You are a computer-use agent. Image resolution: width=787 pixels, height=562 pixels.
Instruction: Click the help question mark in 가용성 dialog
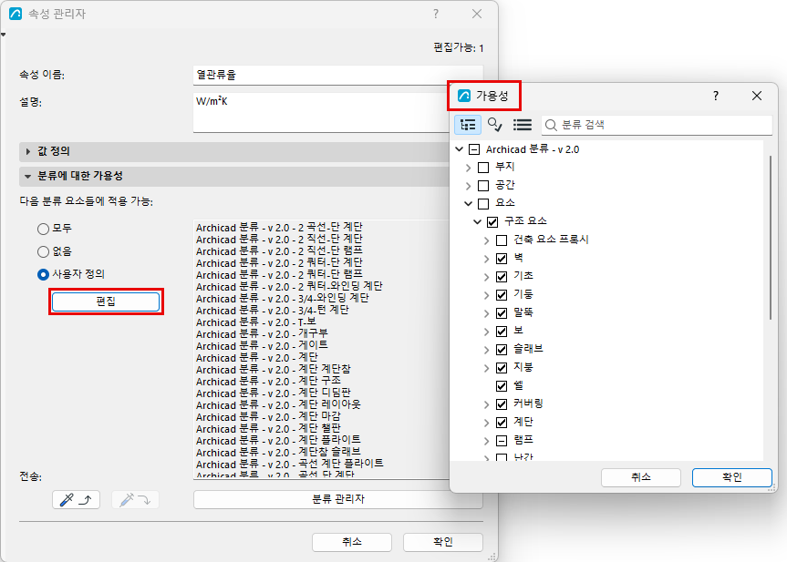(716, 96)
